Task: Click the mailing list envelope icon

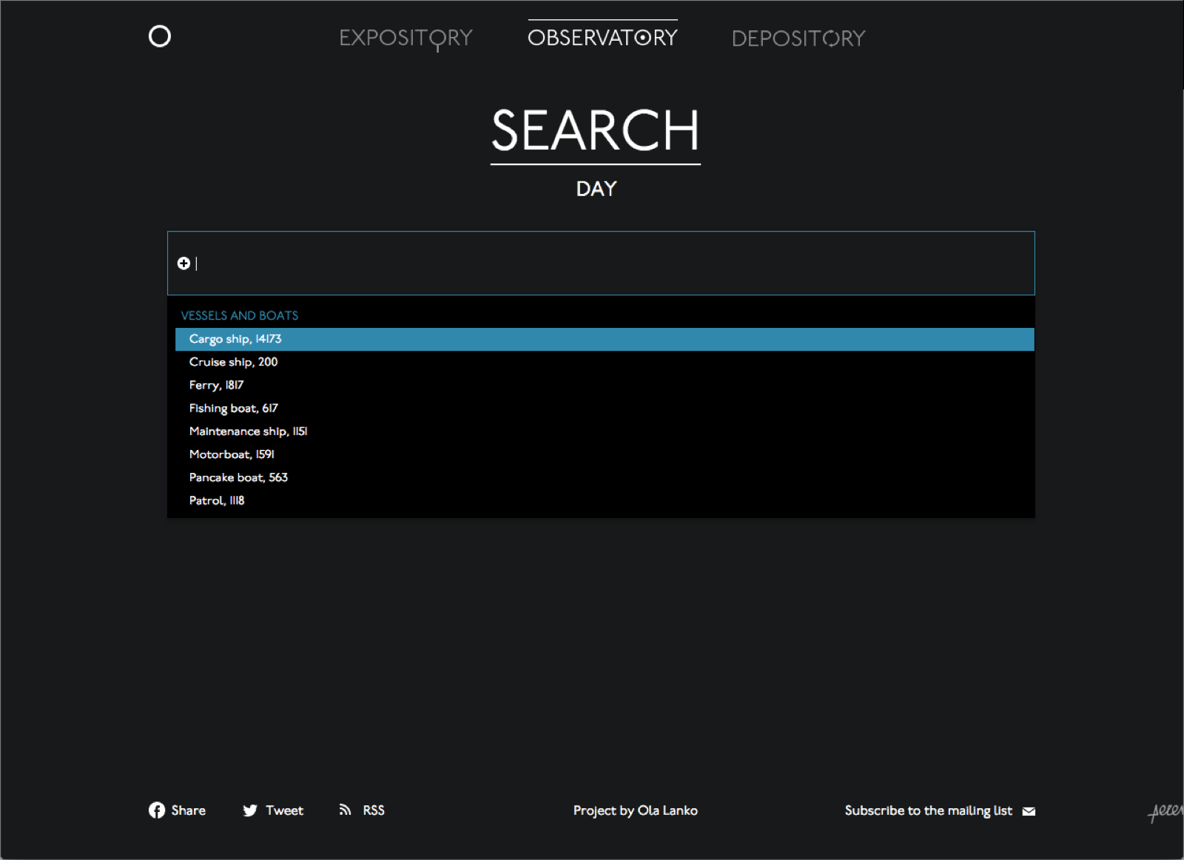Action: pyautogui.click(x=1029, y=811)
